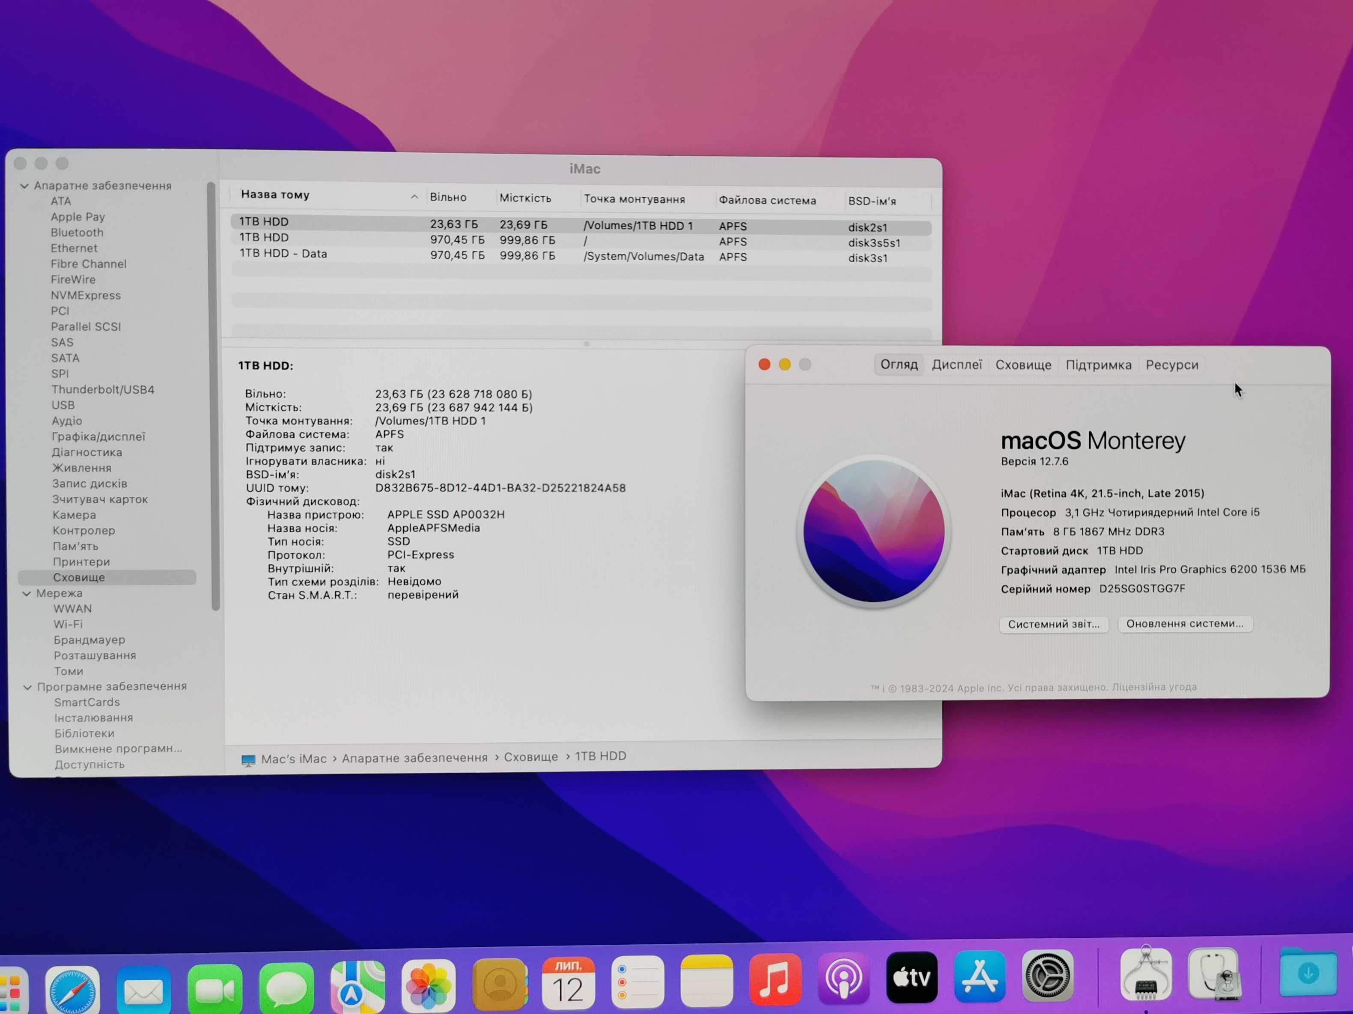1353x1014 pixels.
Task: Switch to Дисплеї tab
Action: point(957,365)
